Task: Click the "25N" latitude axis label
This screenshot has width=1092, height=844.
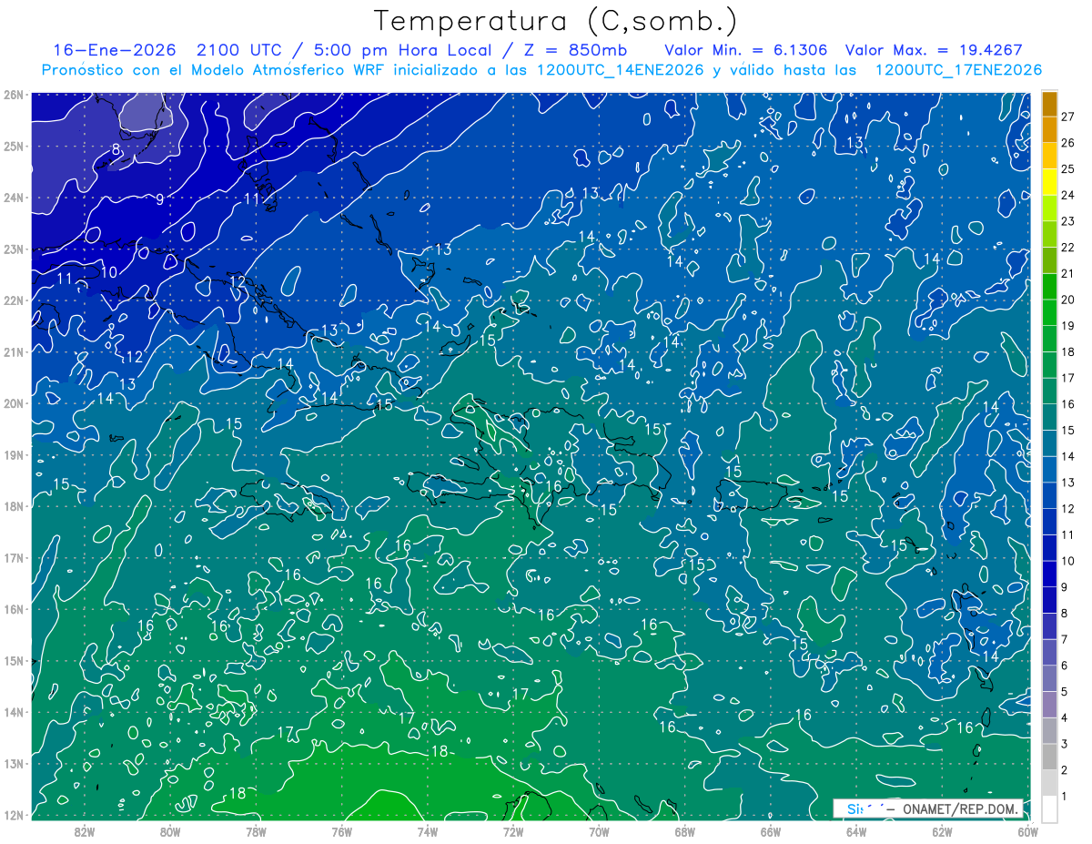Action: coord(15,146)
